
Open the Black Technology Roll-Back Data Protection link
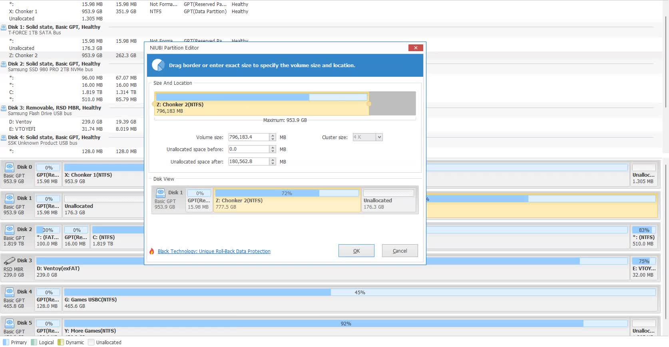point(214,251)
